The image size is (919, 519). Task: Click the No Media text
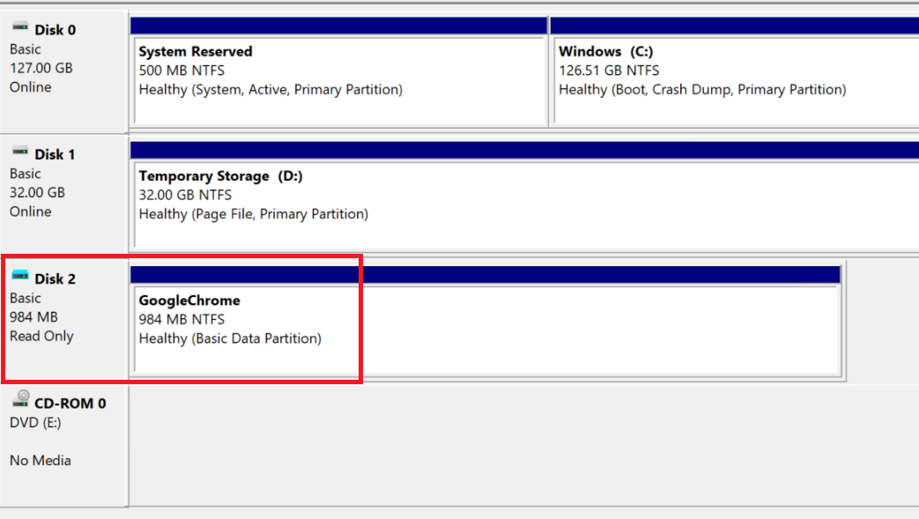pyautogui.click(x=41, y=460)
